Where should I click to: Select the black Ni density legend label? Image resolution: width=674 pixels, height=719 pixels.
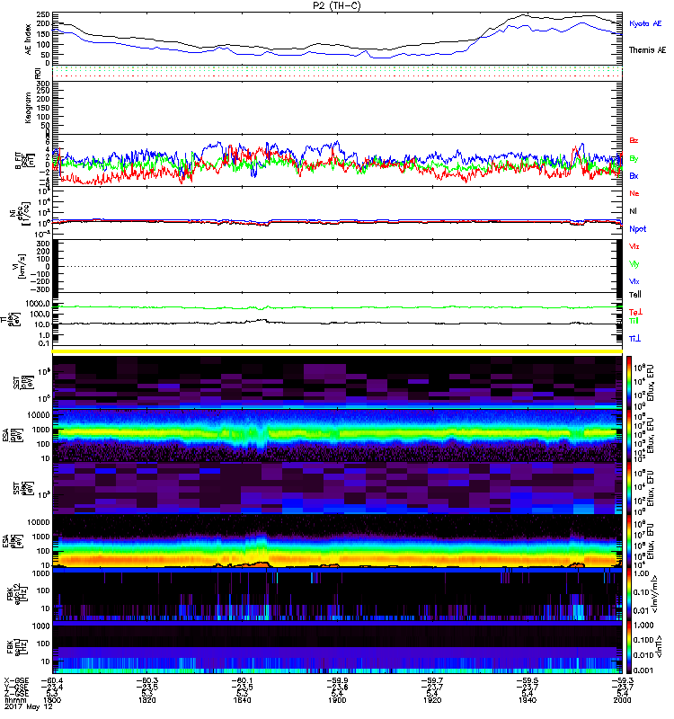pos(633,211)
